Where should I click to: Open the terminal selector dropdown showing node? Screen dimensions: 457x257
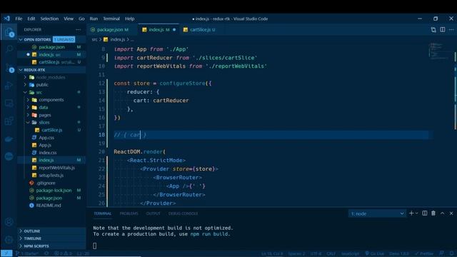coord(377,213)
